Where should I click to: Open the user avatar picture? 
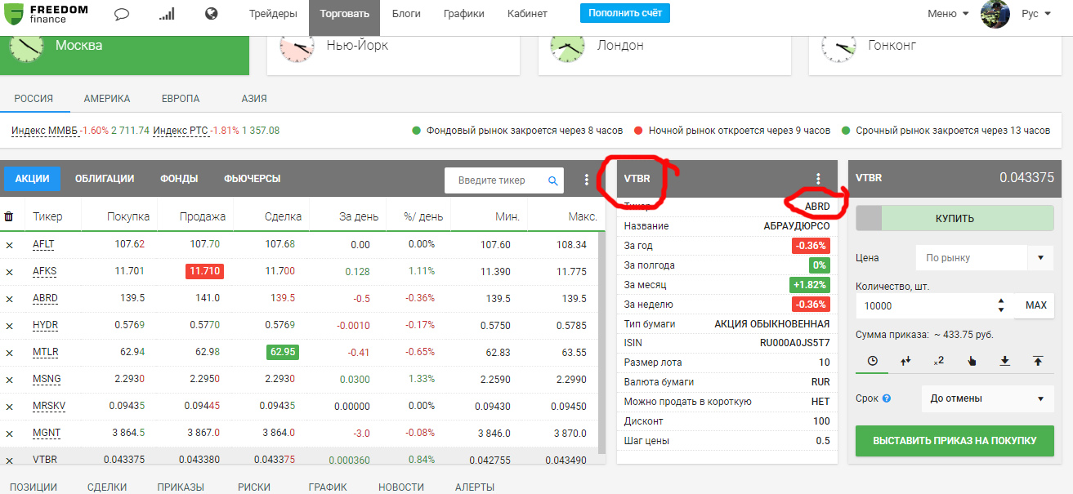[995, 14]
